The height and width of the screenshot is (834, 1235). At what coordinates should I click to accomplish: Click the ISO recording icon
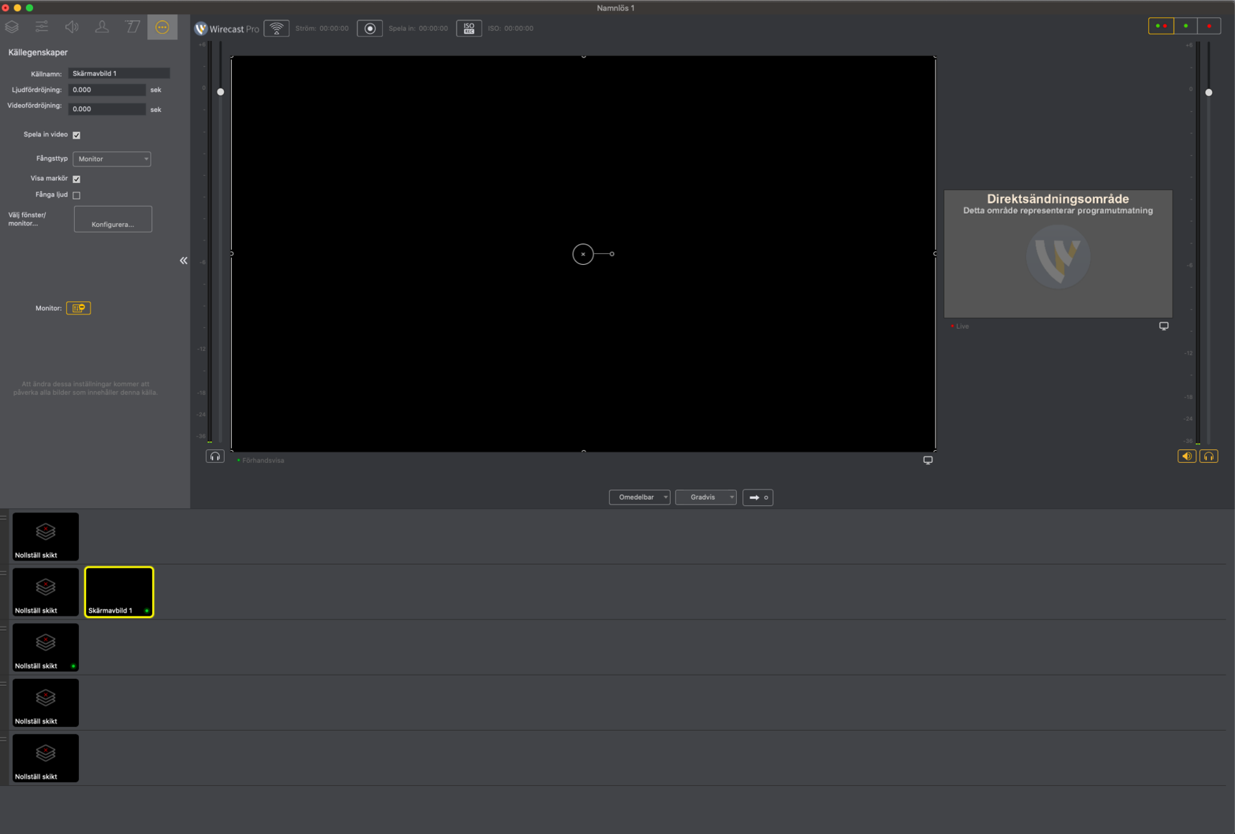[x=469, y=29]
